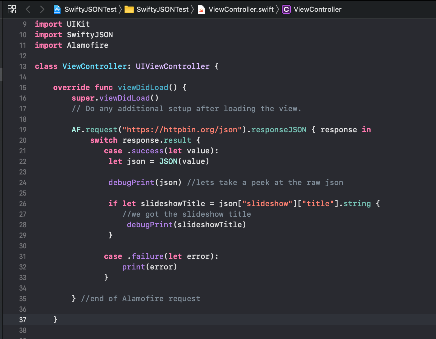The height and width of the screenshot is (339, 436).
Task: Click the 'Do any additional setup' comment
Action: pyautogui.click(x=186, y=108)
